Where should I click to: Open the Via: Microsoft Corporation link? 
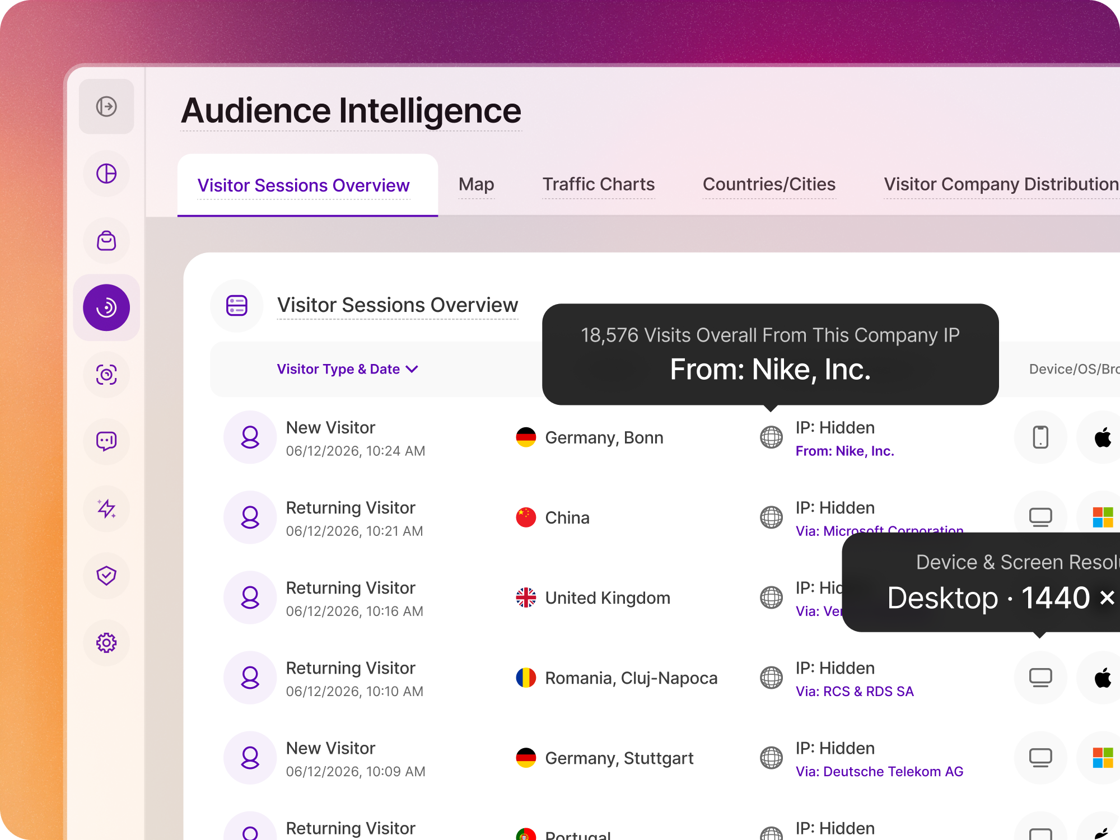879,529
